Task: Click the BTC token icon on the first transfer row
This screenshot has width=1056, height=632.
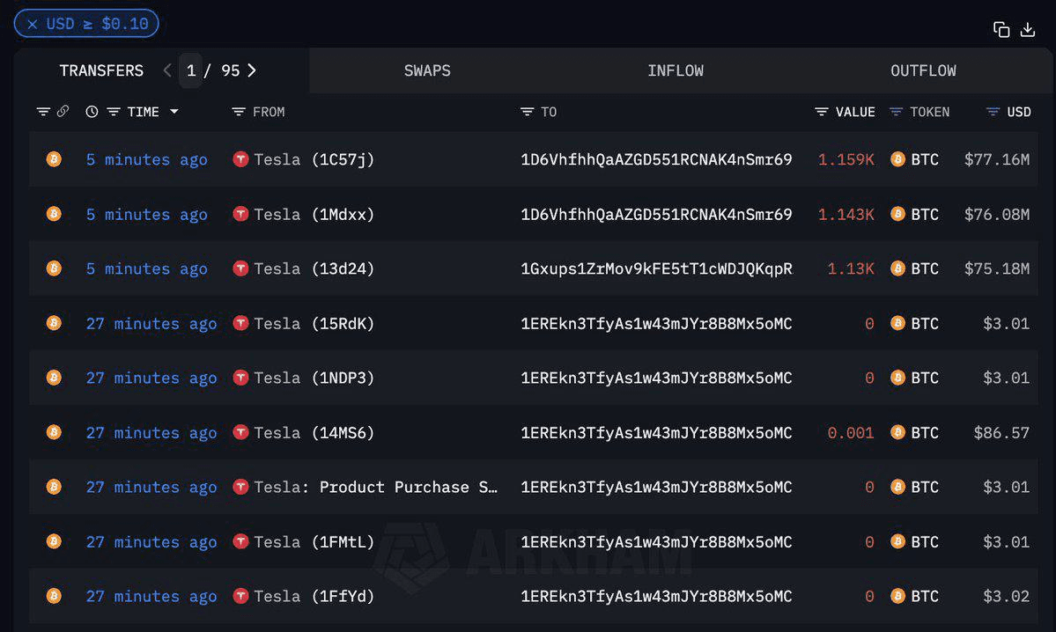Action: tap(897, 159)
